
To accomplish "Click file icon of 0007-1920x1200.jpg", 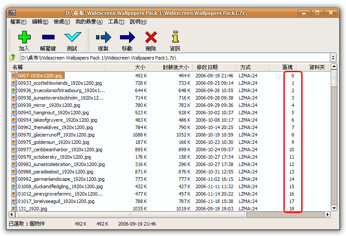I will pos(14,76).
